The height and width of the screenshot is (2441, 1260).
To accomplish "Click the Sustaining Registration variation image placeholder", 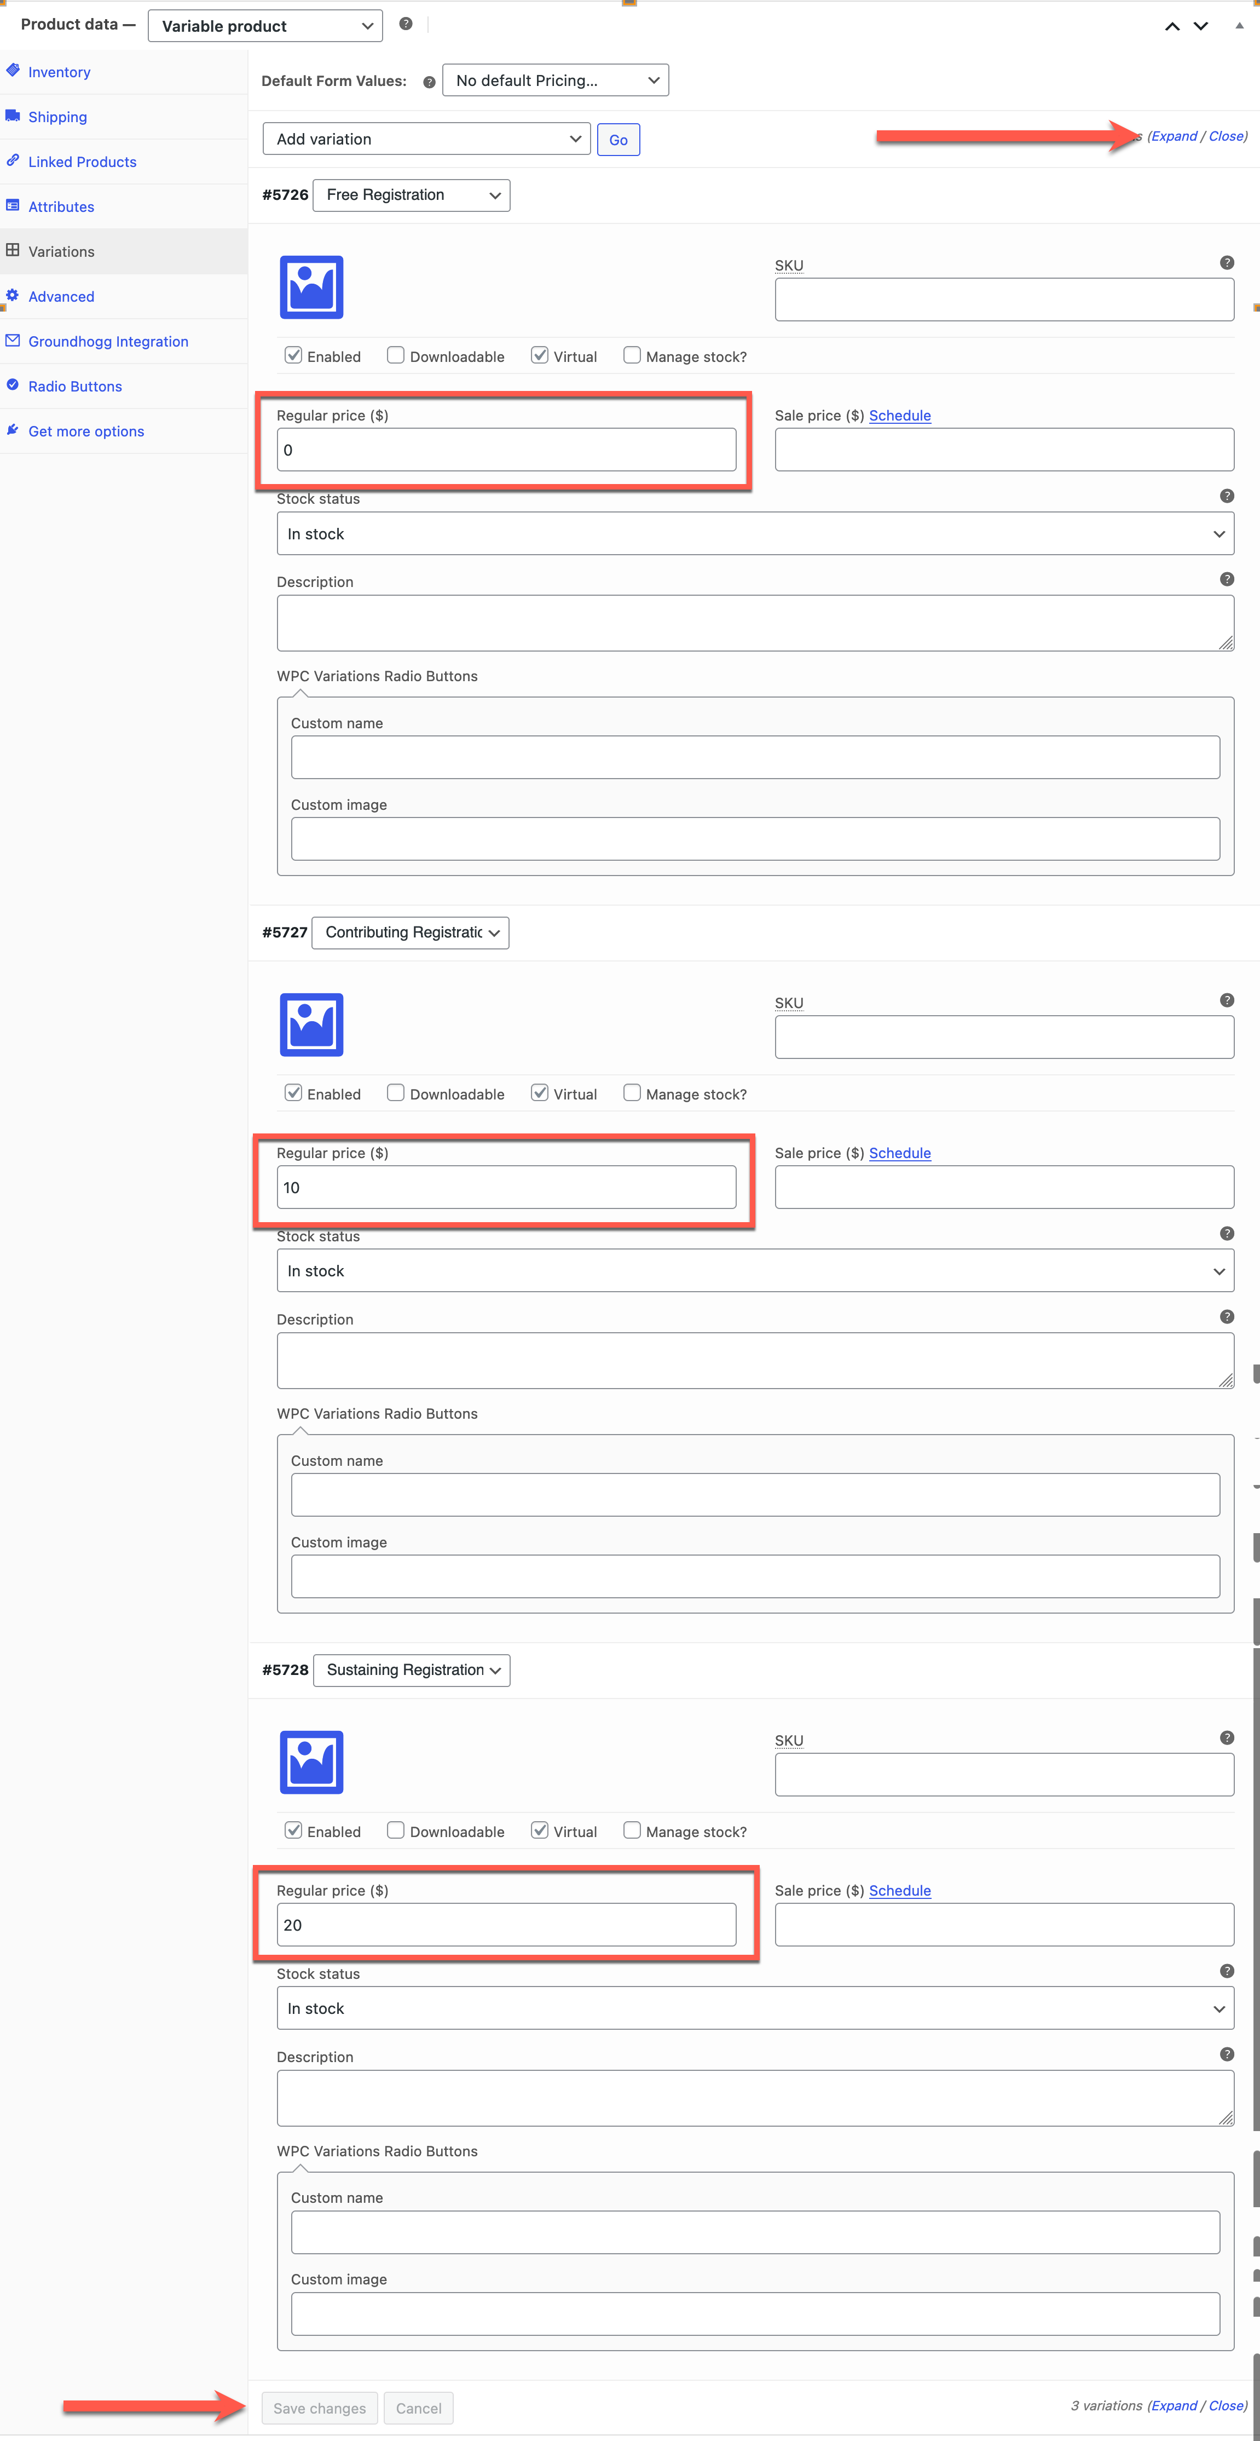I will (311, 1761).
